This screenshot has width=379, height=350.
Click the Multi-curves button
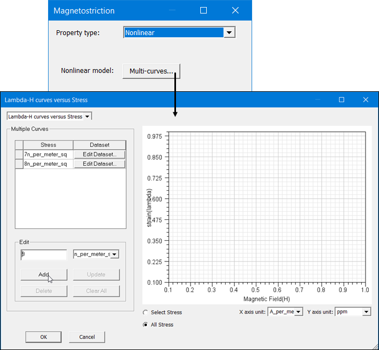pyautogui.click(x=151, y=71)
